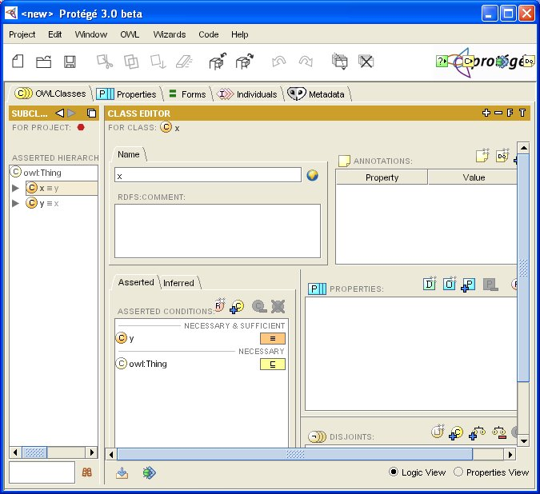Select the Logic View radio button
The height and width of the screenshot is (494, 540).
(394, 472)
